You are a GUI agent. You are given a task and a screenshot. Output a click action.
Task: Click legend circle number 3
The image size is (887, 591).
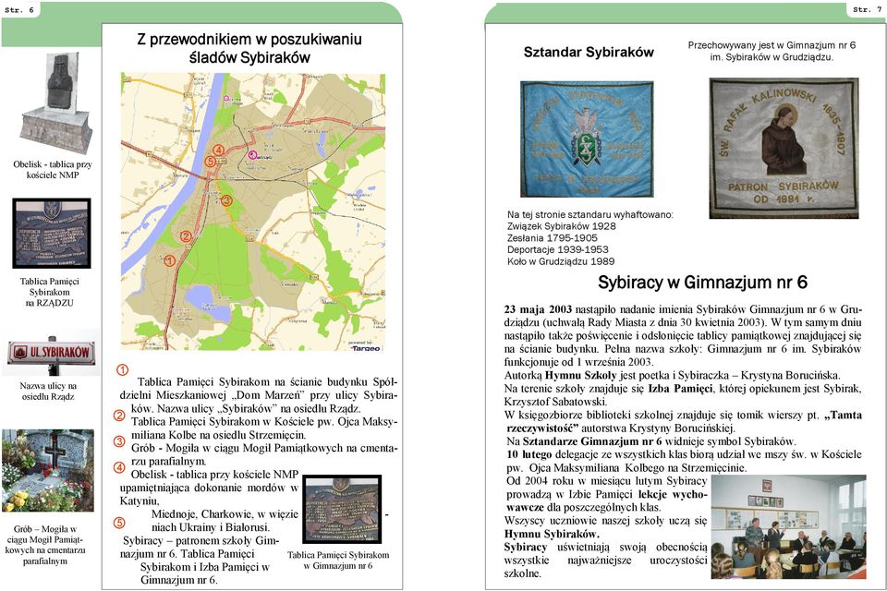pyautogui.click(x=119, y=441)
